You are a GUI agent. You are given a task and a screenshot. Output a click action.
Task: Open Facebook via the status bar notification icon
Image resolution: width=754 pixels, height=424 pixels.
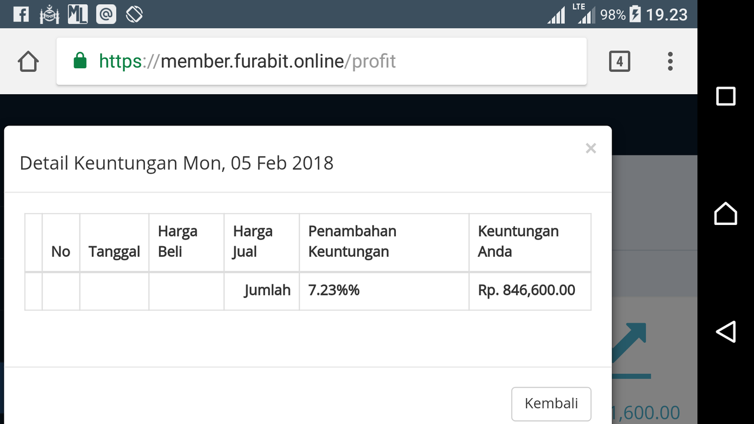[x=21, y=14]
